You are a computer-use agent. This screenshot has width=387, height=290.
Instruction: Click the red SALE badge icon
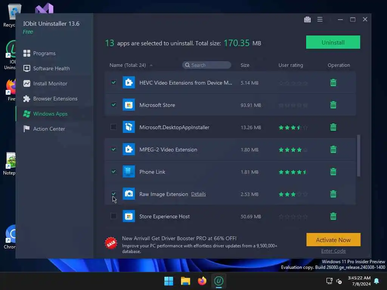(x=111, y=244)
